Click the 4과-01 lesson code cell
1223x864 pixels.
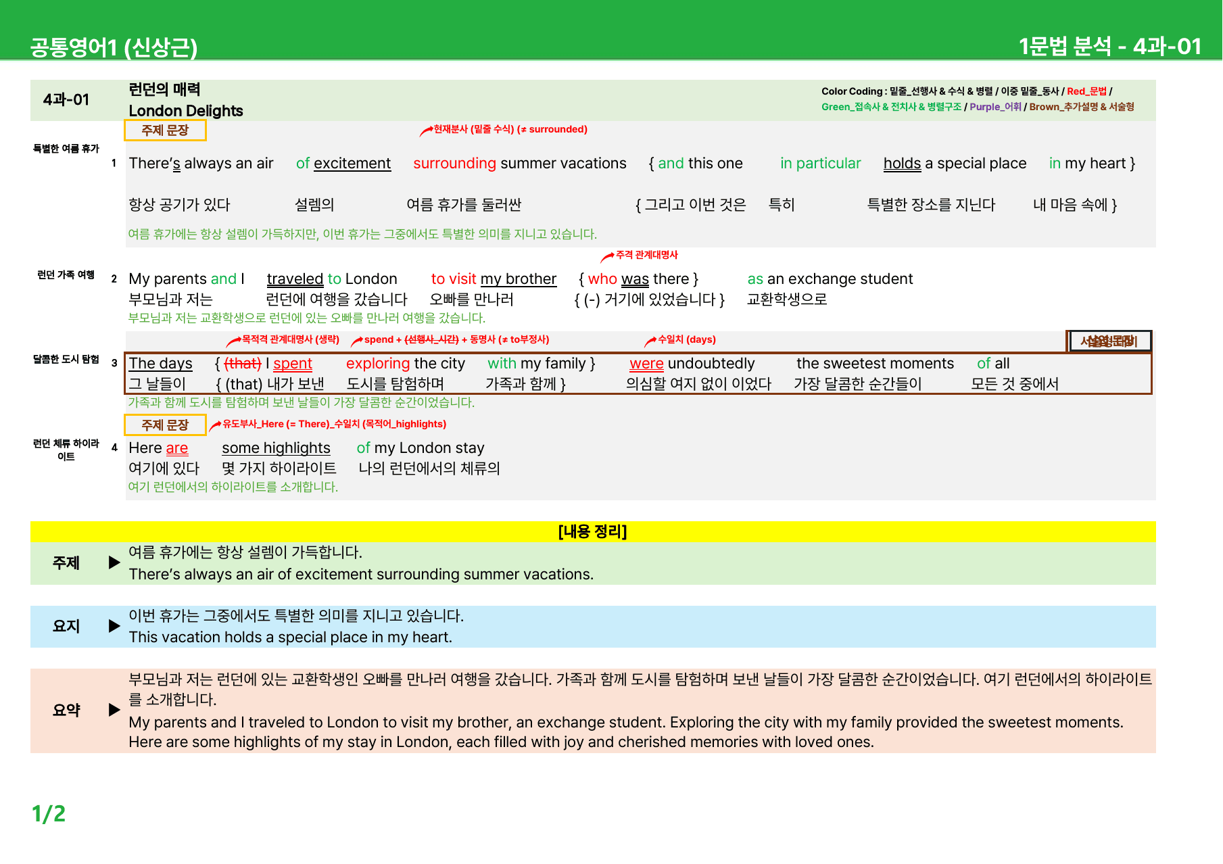pos(66,100)
